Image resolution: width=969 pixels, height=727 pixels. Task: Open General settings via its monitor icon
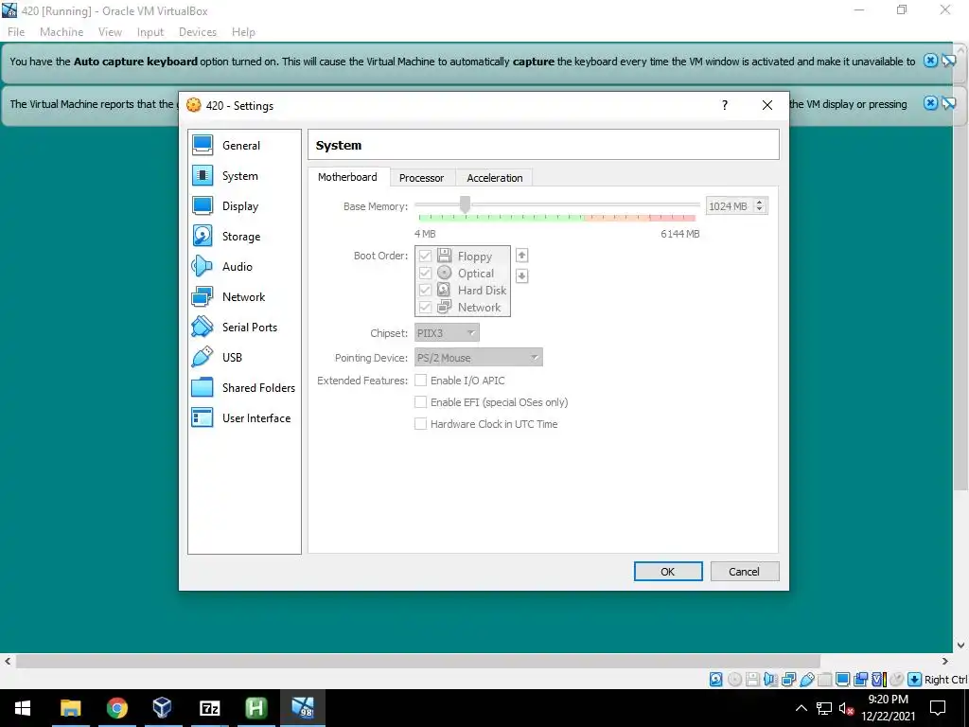[x=203, y=145]
